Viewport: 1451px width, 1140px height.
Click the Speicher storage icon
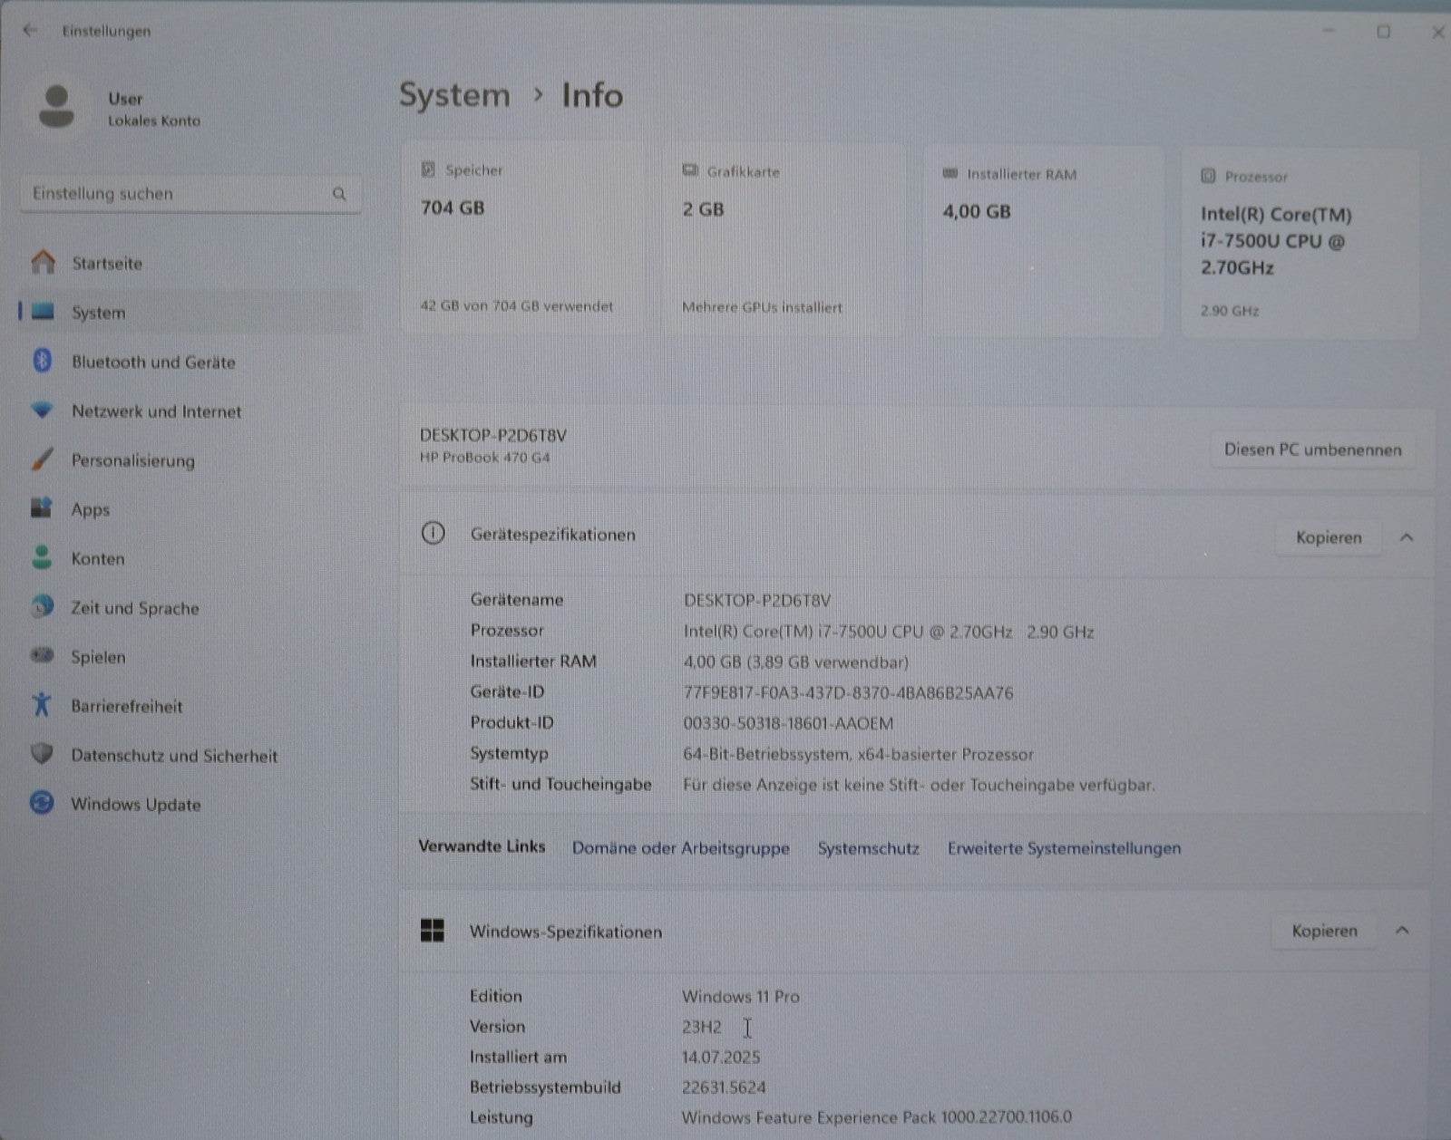428,169
